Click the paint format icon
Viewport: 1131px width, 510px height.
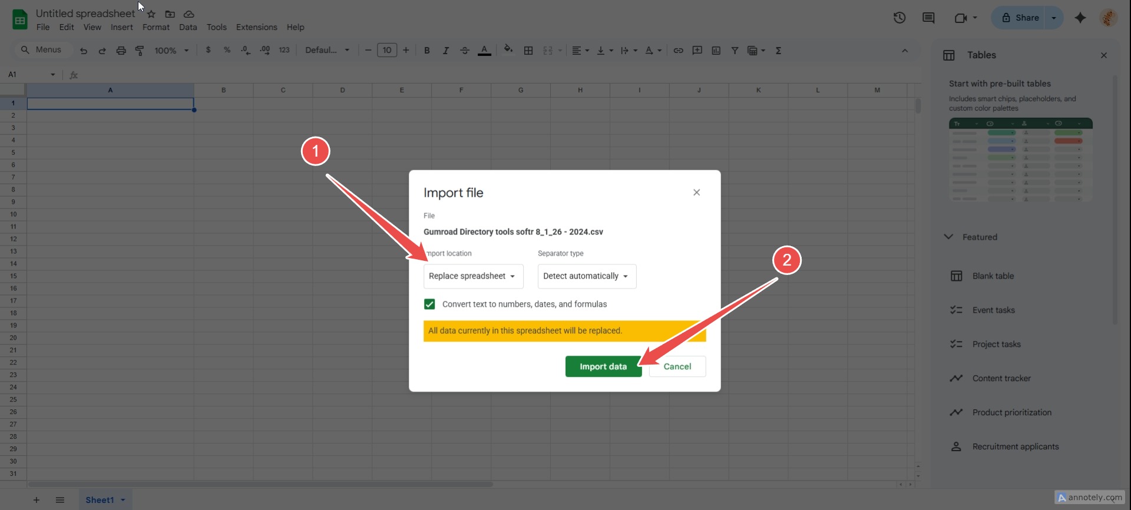tap(140, 51)
